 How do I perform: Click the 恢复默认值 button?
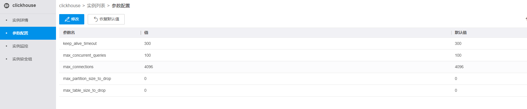[106, 19]
